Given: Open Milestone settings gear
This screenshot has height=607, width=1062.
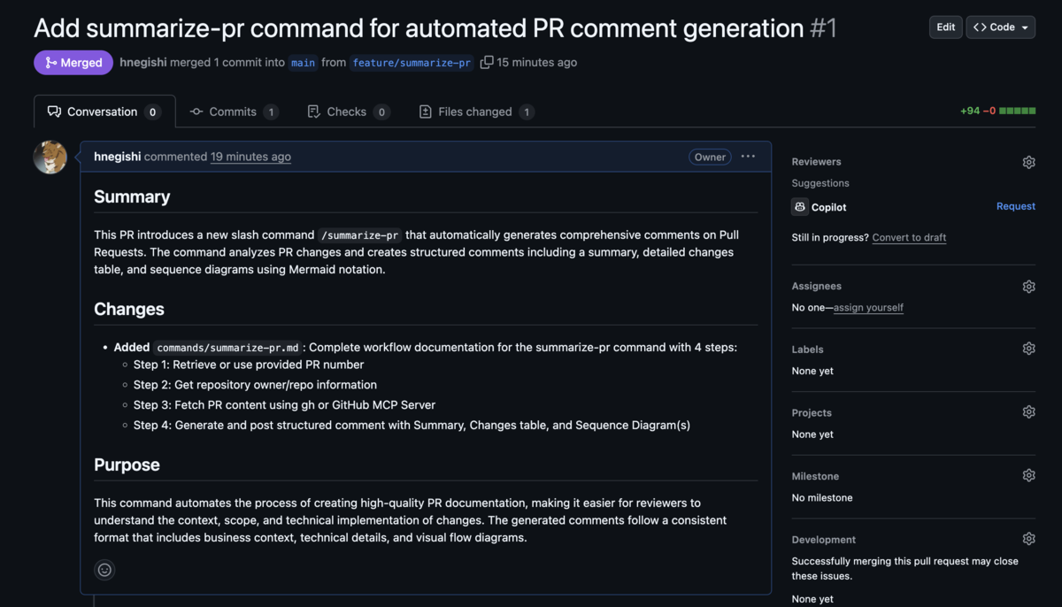Looking at the screenshot, I should tap(1028, 475).
